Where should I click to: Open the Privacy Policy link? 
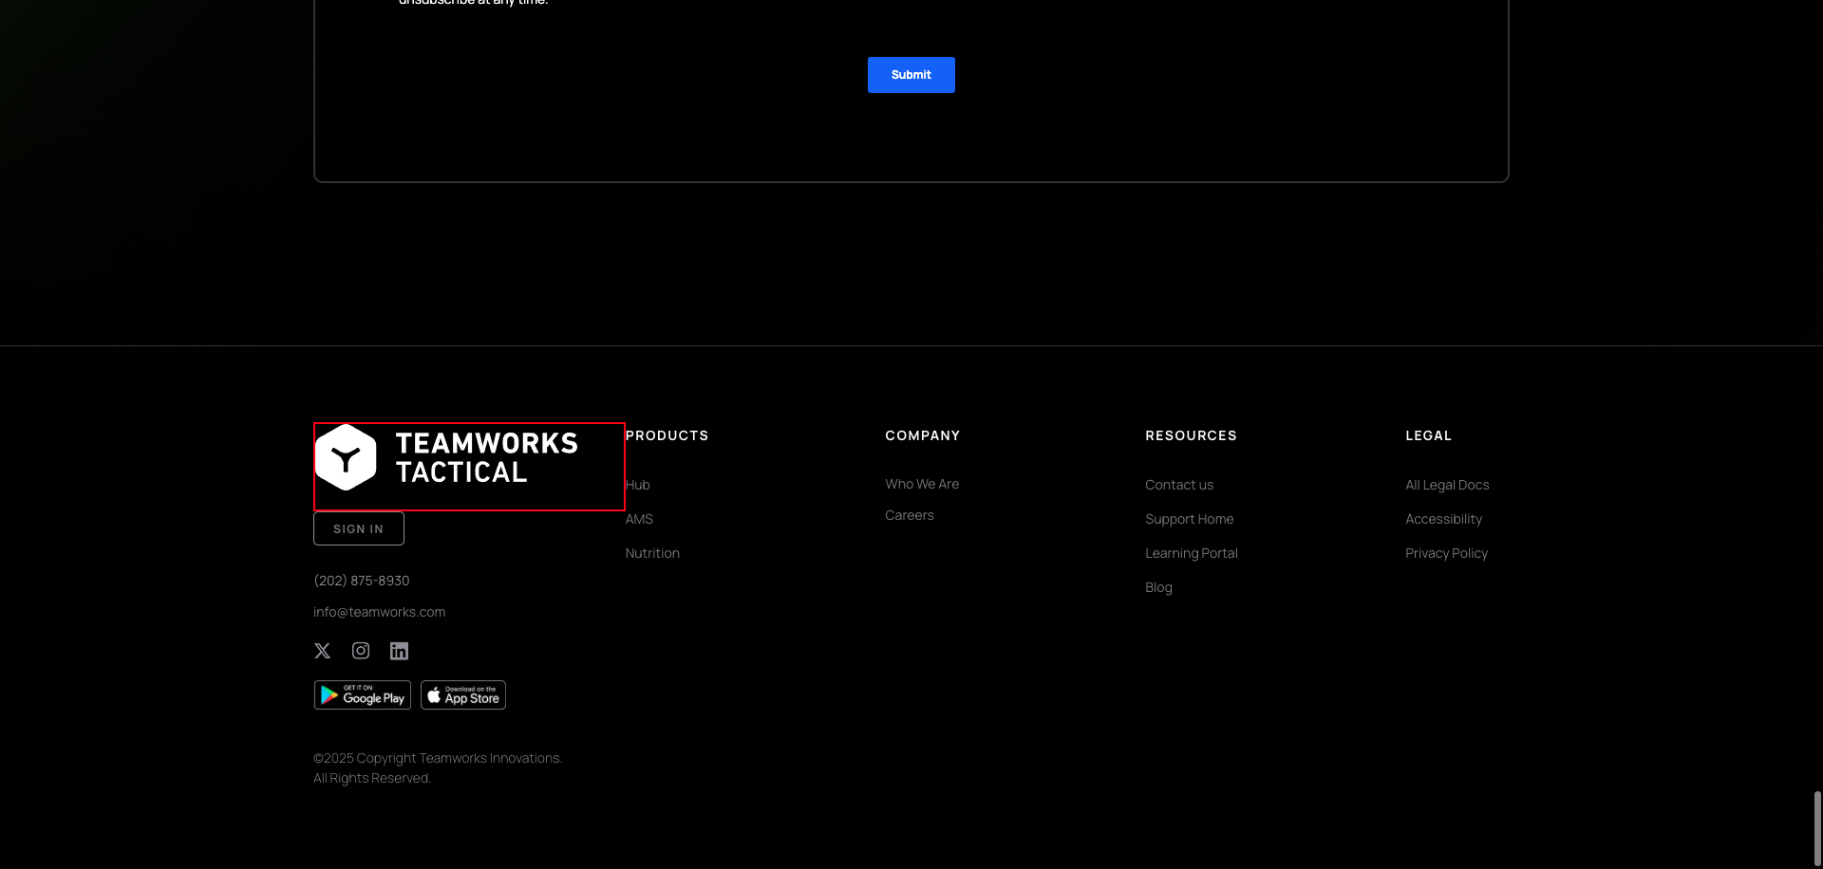click(x=1446, y=553)
